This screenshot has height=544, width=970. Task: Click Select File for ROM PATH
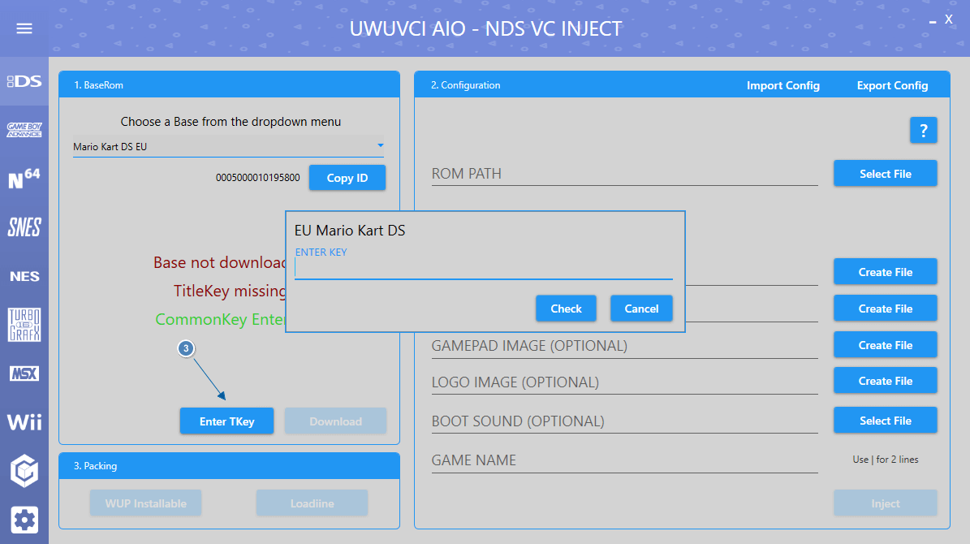(x=885, y=174)
